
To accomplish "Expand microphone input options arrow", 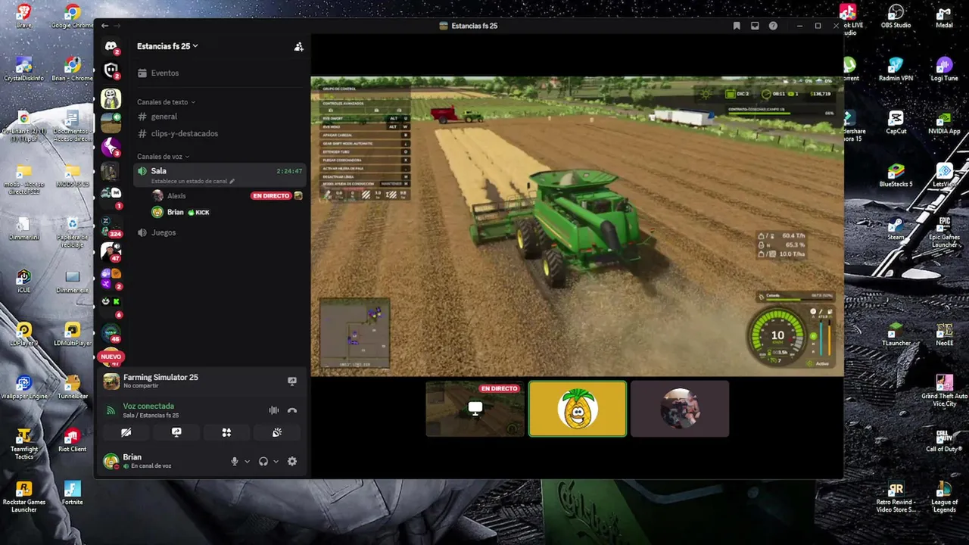I will tap(247, 462).
